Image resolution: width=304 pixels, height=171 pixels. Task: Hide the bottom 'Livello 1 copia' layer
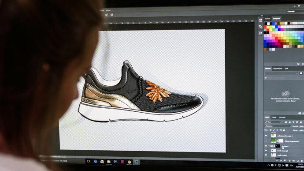pyautogui.click(x=266, y=155)
